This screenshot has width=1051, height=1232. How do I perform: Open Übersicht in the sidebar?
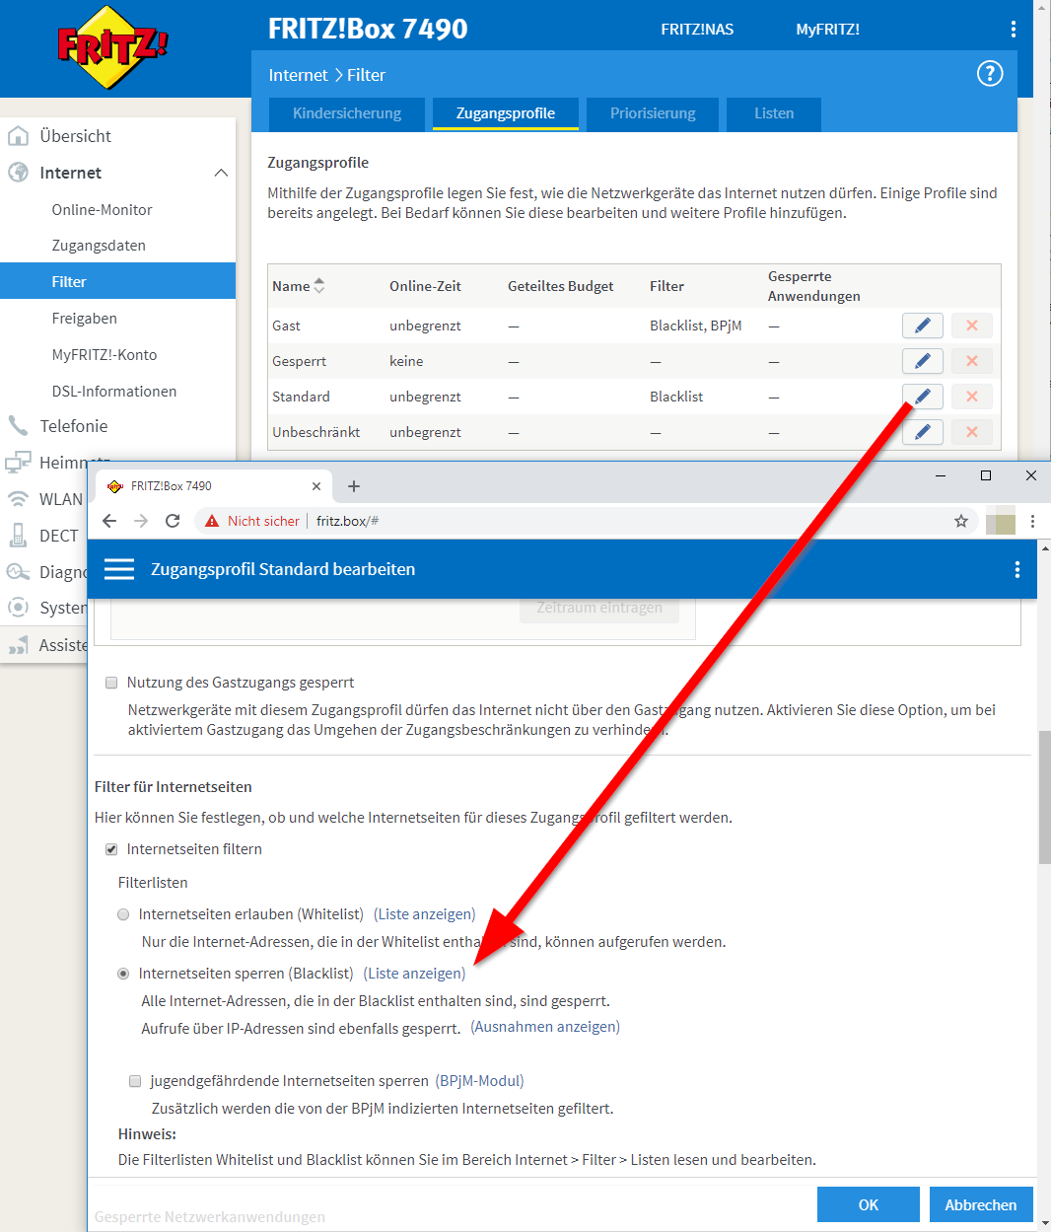tap(75, 136)
